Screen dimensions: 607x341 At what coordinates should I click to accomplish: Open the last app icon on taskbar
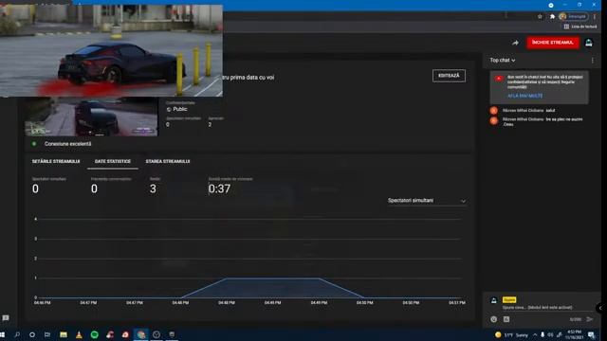[x=172, y=334]
